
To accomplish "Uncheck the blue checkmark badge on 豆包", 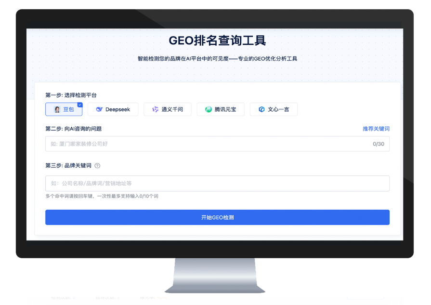I will pyautogui.click(x=80, y=105).
